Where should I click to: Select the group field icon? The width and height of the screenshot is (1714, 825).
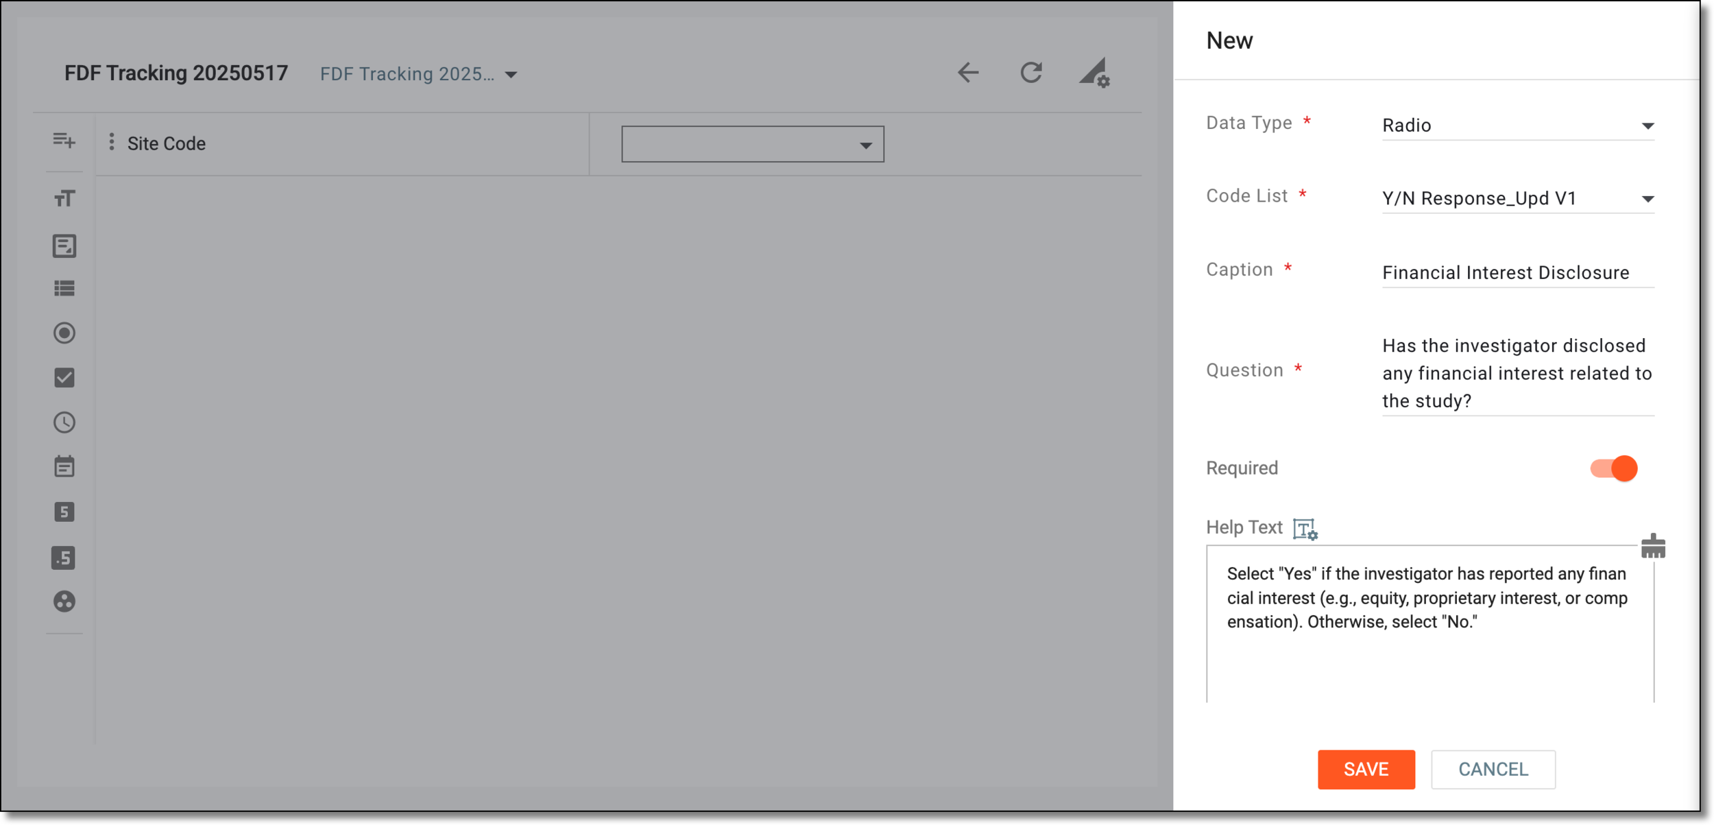tap(64, 601)
